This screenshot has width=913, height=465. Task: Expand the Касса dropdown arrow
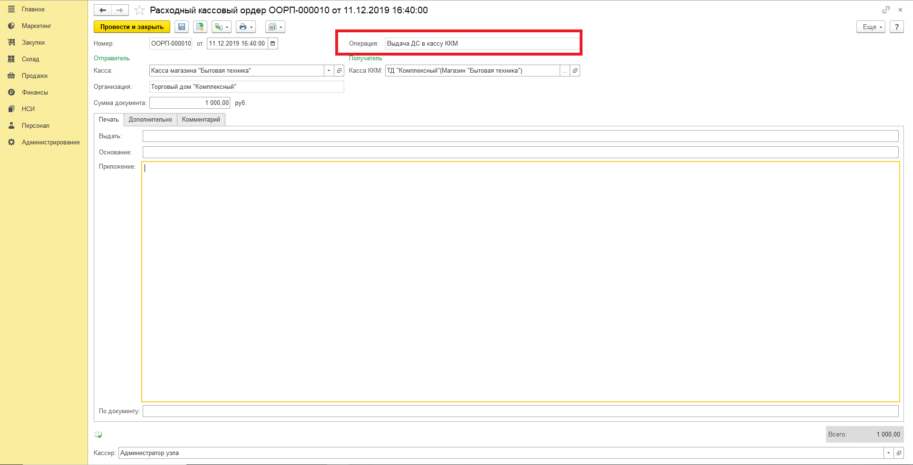tap(329, 71)
